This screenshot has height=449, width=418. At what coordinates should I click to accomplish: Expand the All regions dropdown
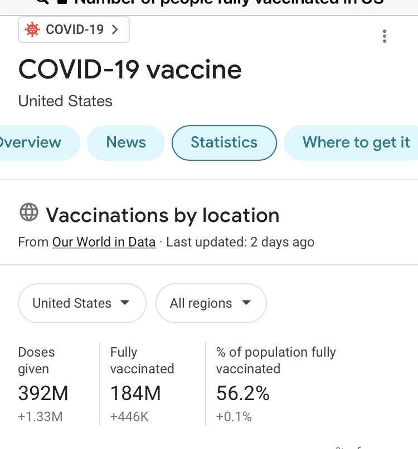pos(211,303)
